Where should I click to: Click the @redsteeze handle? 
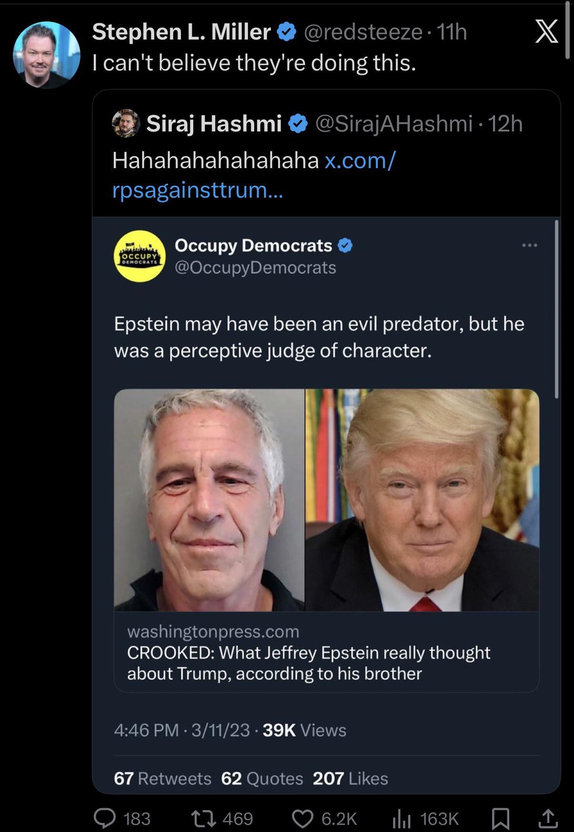[363, 32]
